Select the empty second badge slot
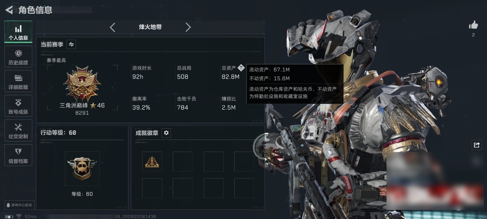This screenshot has width=487, height=219. pos(183,162)
